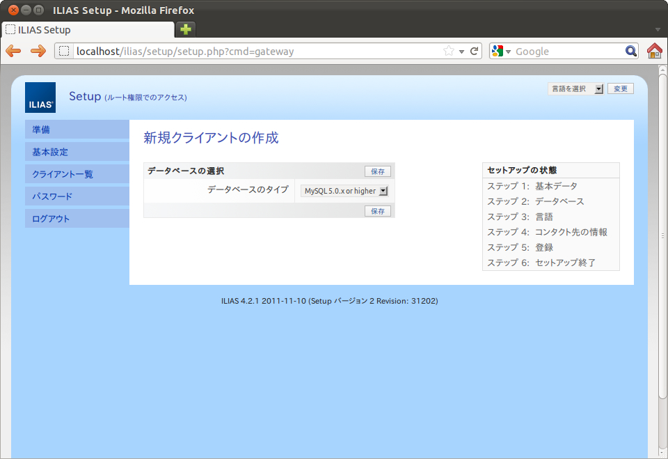Click the search magnifier icon

630,51
